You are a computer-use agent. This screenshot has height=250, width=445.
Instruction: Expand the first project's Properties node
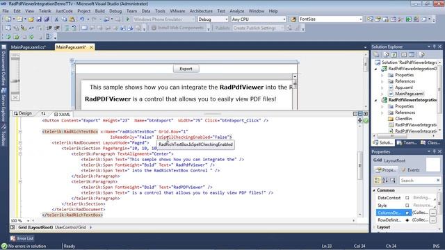coord(382,75)
